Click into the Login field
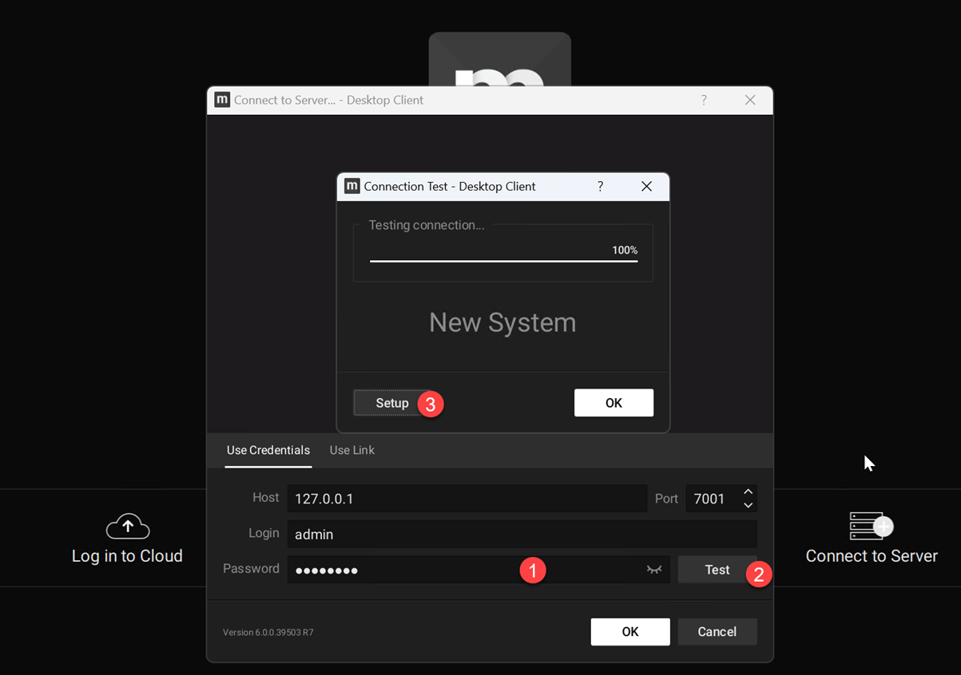This screenshot has width=961, height=675. coord(522,534)
